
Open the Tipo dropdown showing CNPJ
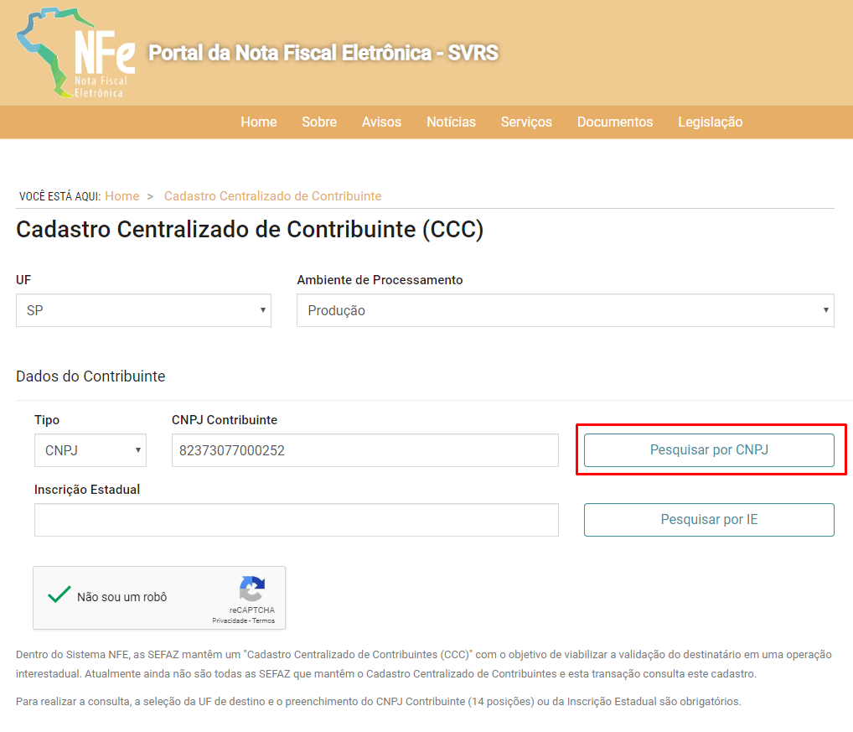click(x=90, y=450)
